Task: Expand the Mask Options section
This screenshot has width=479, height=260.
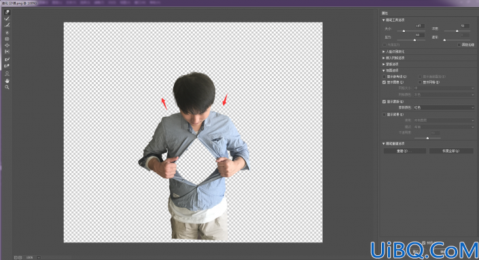Action: (384, 64)
